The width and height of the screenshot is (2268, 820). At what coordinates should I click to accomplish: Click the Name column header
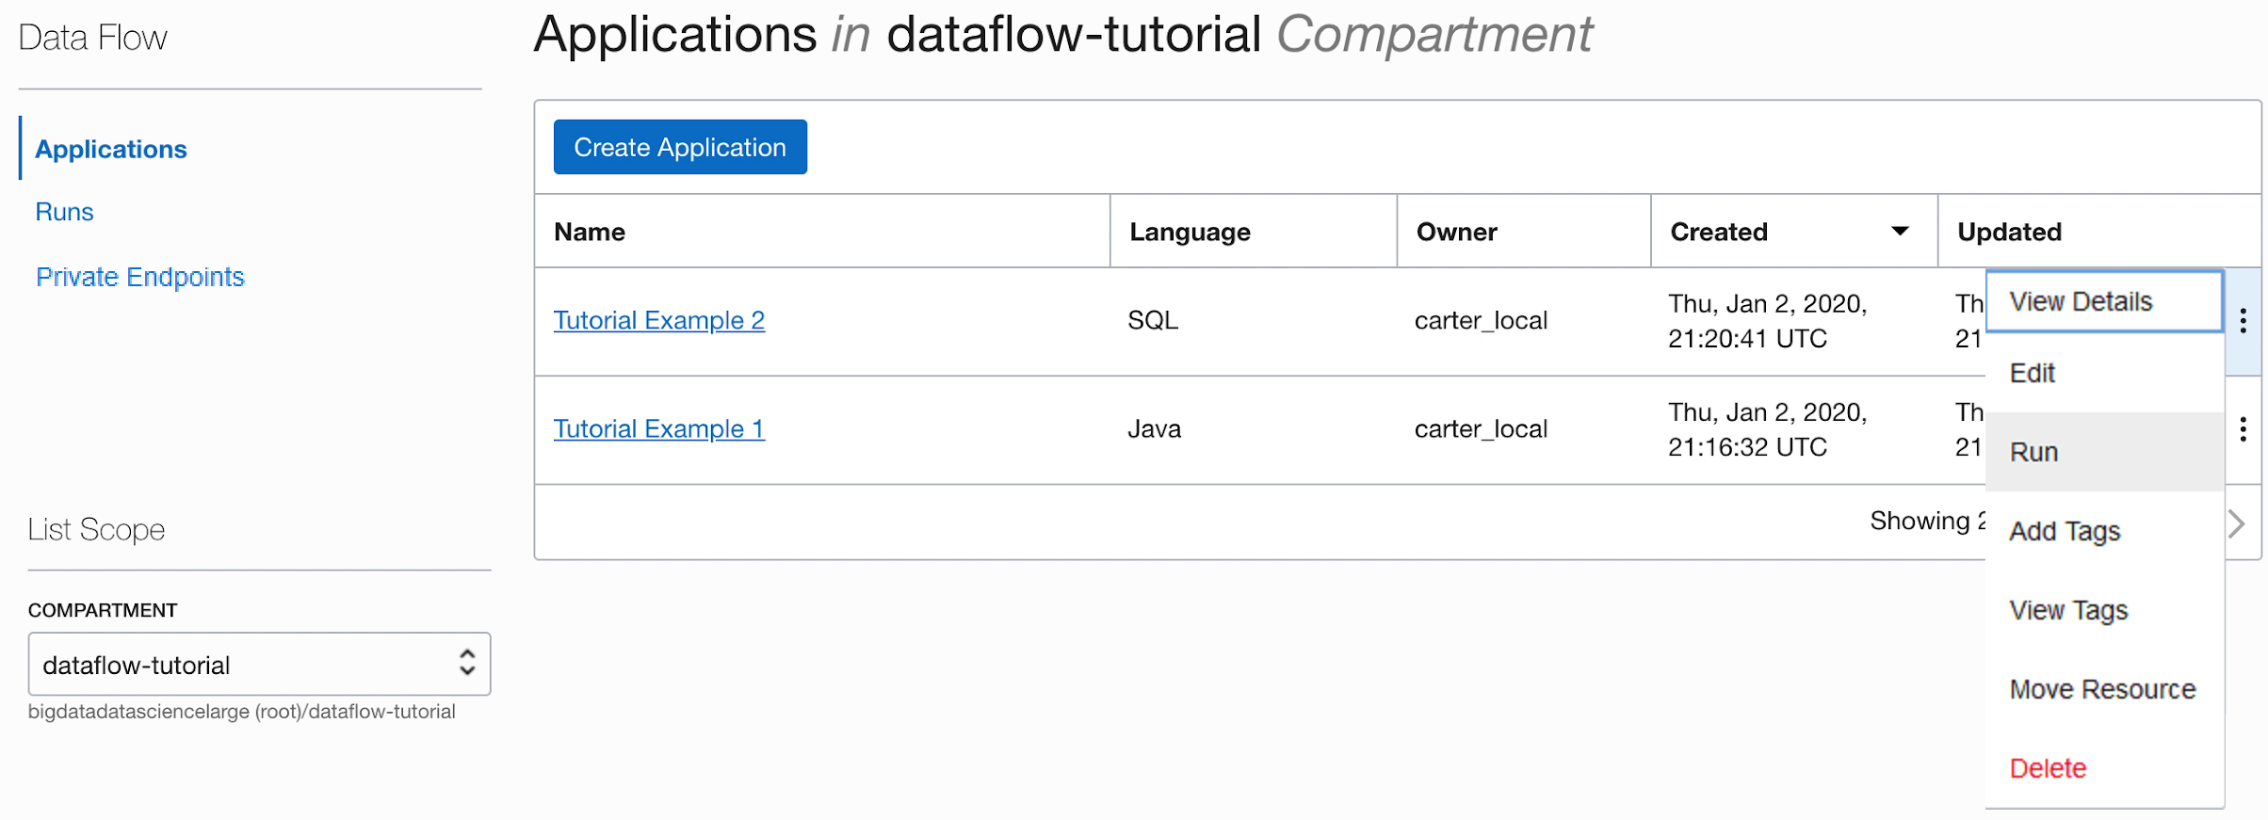pyautogui.click(x=590, y=233)
